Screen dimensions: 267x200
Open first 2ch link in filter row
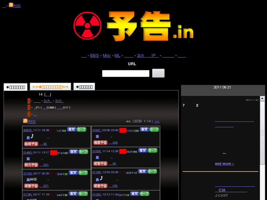click(48, 101)
